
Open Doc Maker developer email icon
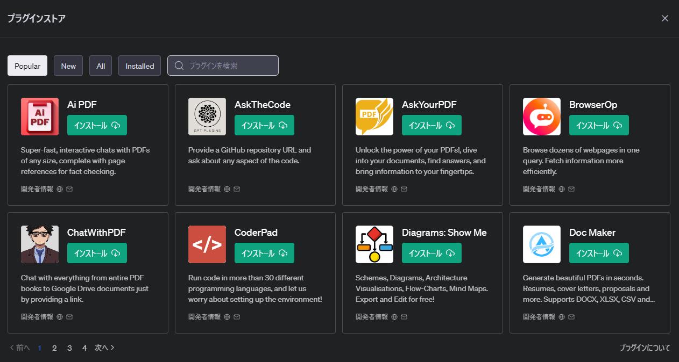click(571, 317)
